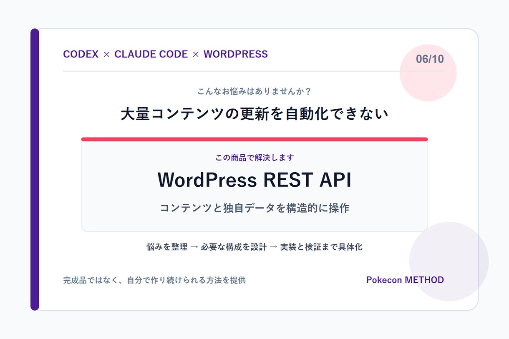Screen dimensions: 509x339
Task: Click the 'CODEX × CLAUDE CODE × WORDPRESS' header text
Action: (165, 54)
